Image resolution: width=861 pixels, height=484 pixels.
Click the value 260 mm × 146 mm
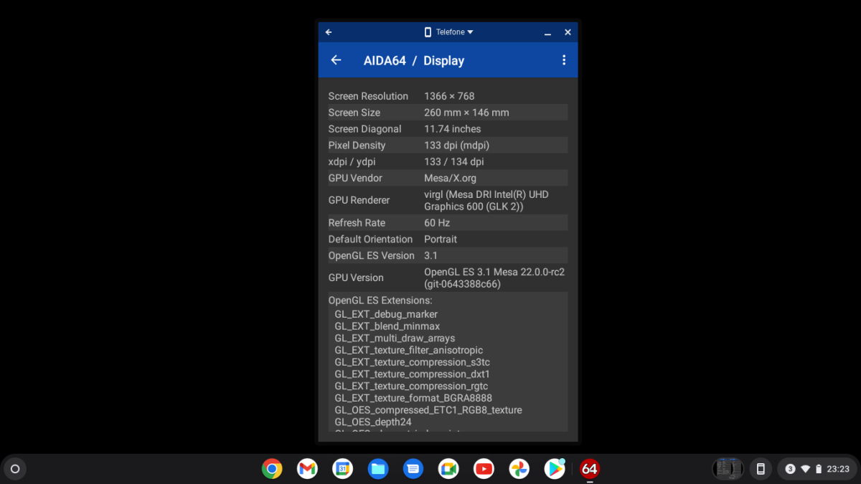pos(466,113)
